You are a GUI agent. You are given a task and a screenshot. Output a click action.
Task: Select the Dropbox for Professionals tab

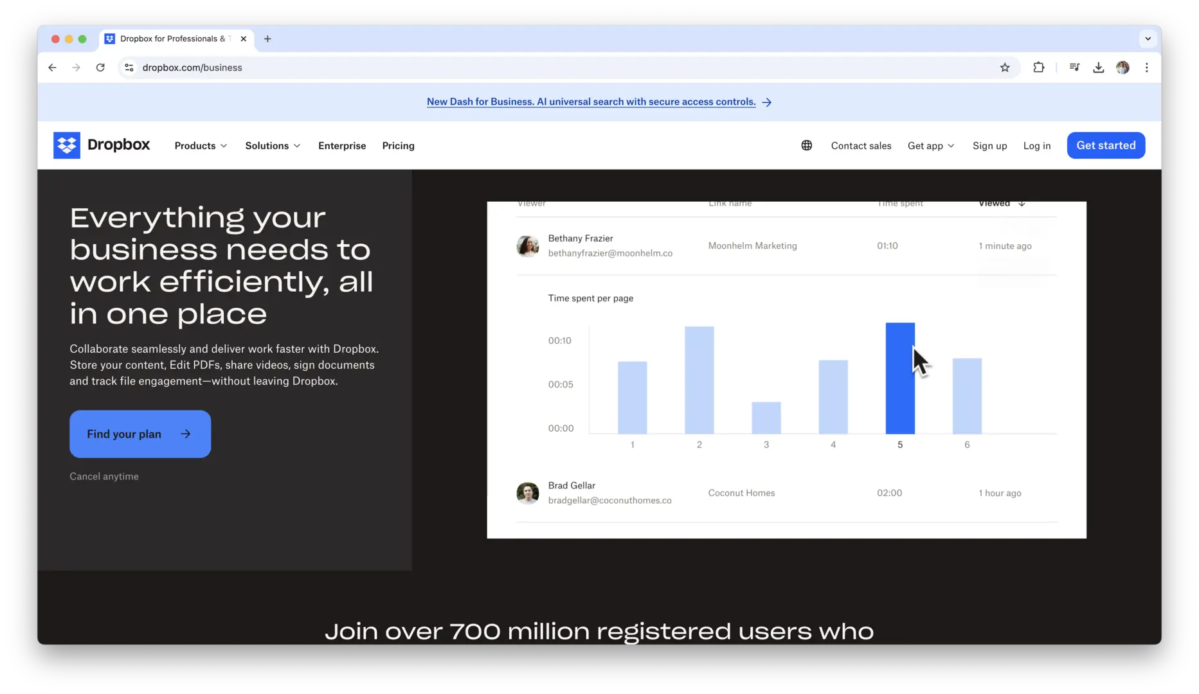point(175,39)
